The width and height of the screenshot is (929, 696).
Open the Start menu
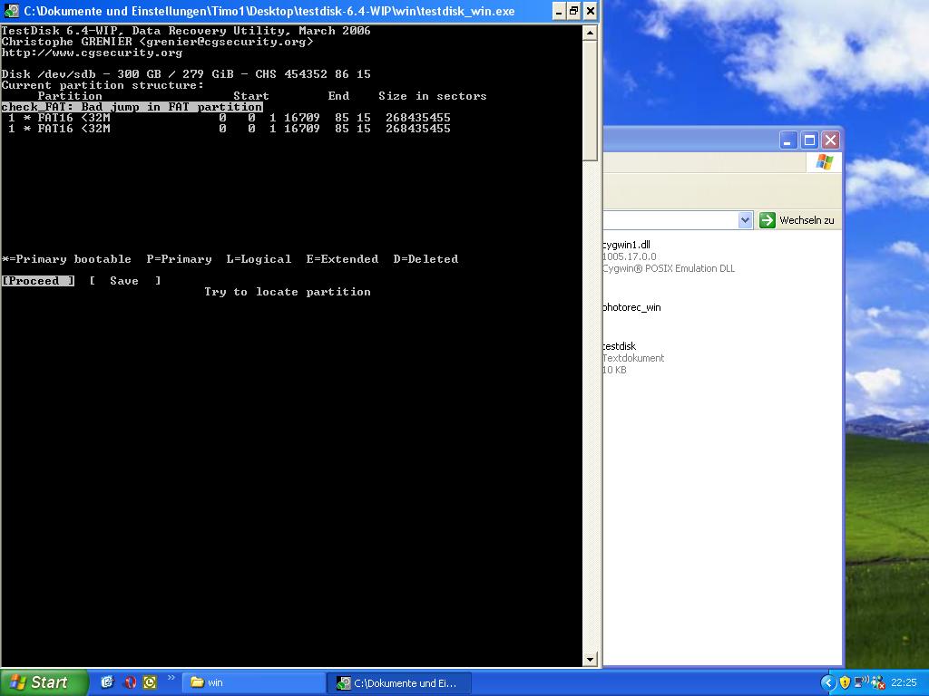(x=43, y=682)
